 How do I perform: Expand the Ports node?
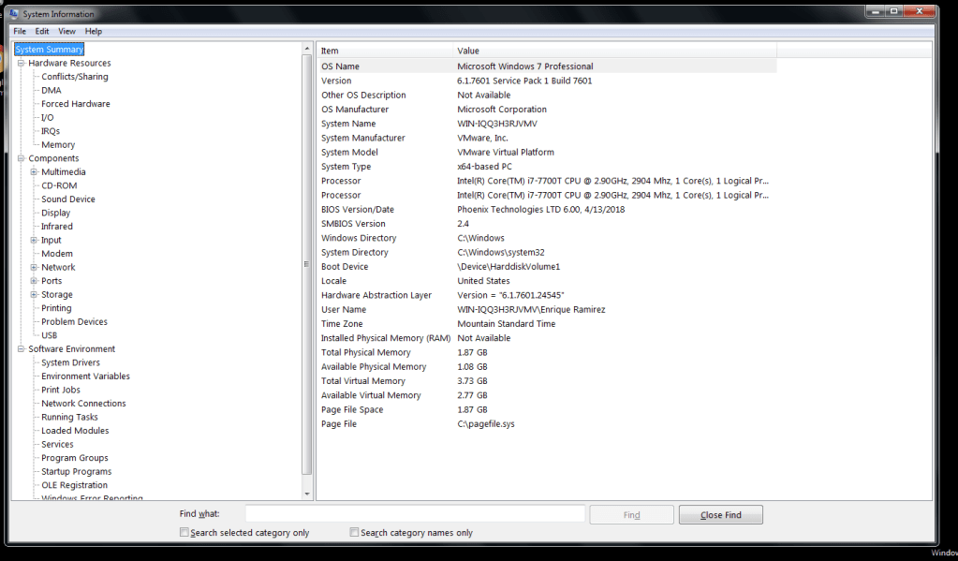tap(35, 281)
